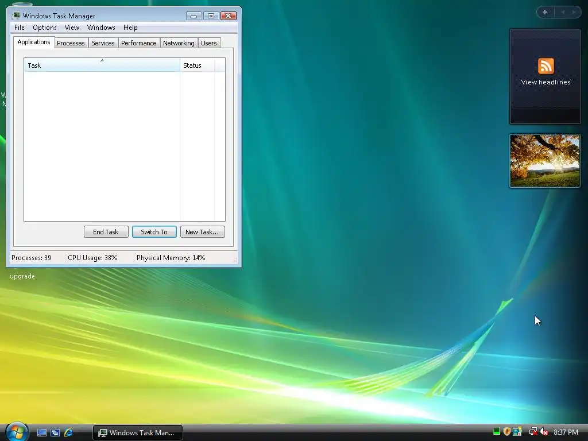
Task: Switch to the Networking tab
Action: pyautogui.click(x=179, y=43)
